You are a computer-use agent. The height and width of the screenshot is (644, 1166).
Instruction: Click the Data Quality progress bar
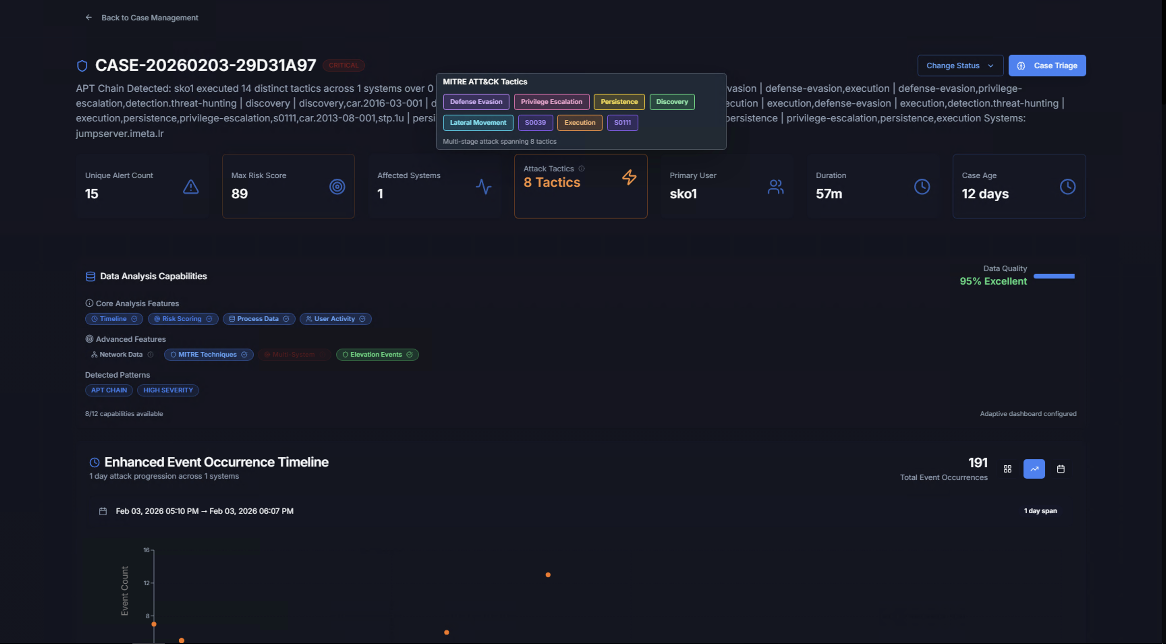point(1054,276)
